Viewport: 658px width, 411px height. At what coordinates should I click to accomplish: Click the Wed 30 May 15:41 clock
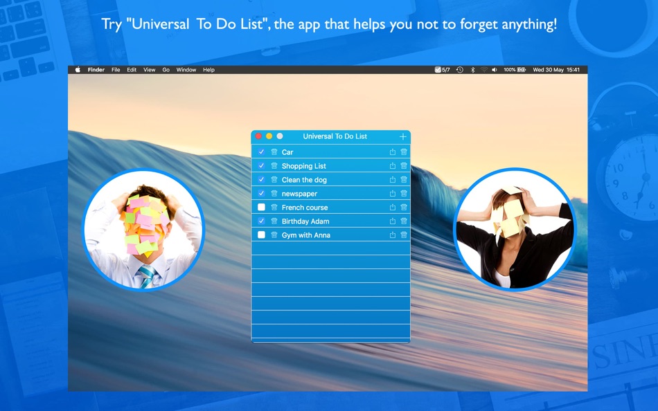click(x=556, y=70)
